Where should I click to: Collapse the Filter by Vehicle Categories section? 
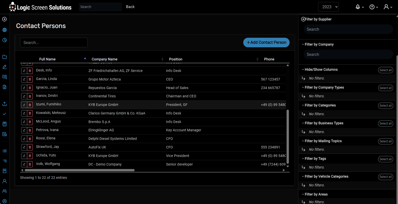click(x=325, y=176)
